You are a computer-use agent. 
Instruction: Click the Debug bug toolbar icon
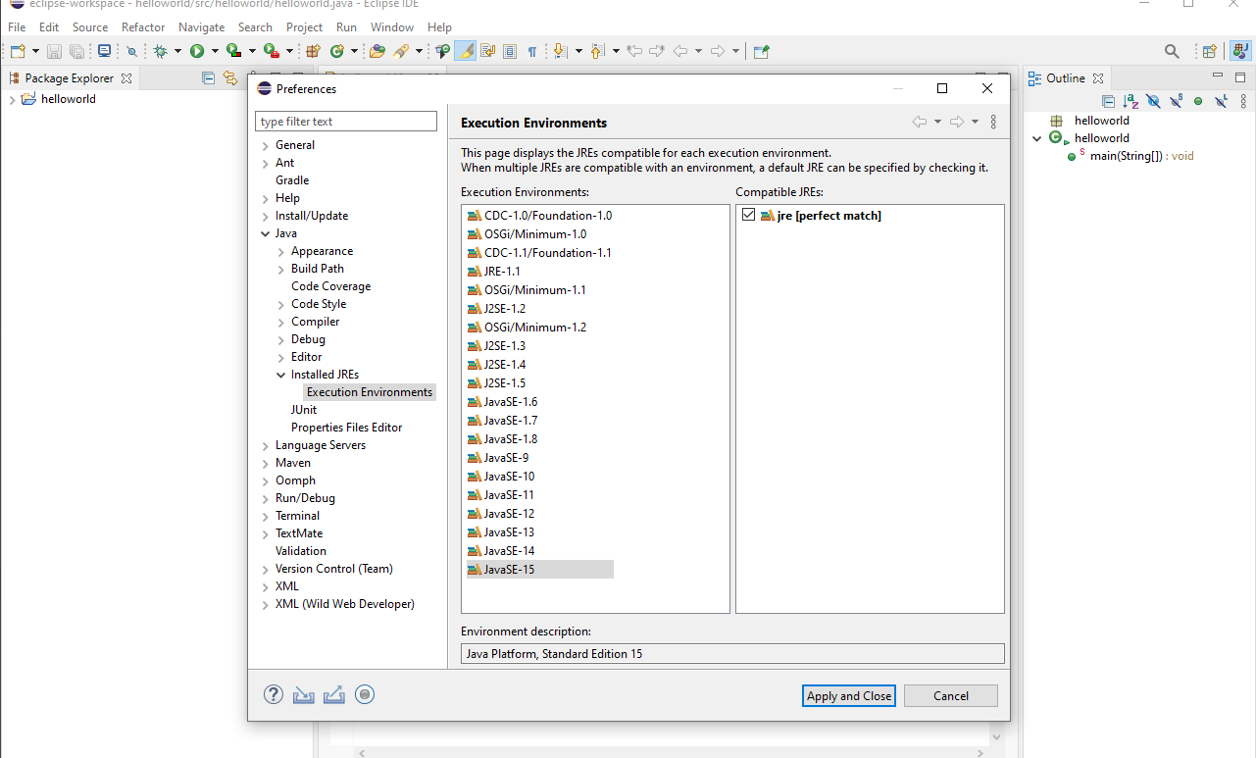pos(161,51)
